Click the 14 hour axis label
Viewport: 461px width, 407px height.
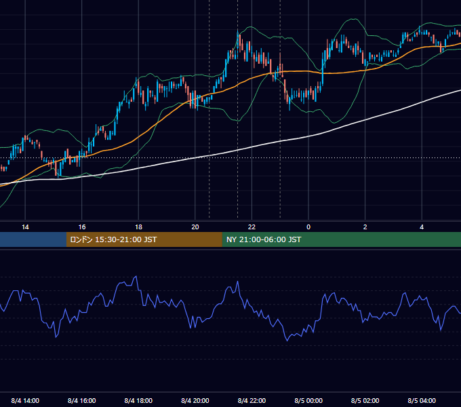point(25,227)
